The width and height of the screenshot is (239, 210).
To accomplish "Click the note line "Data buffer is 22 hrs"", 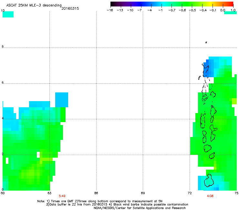I will 65,205.
